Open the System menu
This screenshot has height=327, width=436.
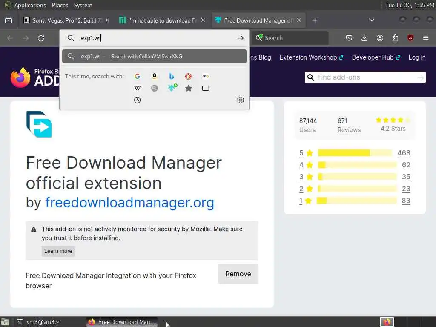pos(83,5)
